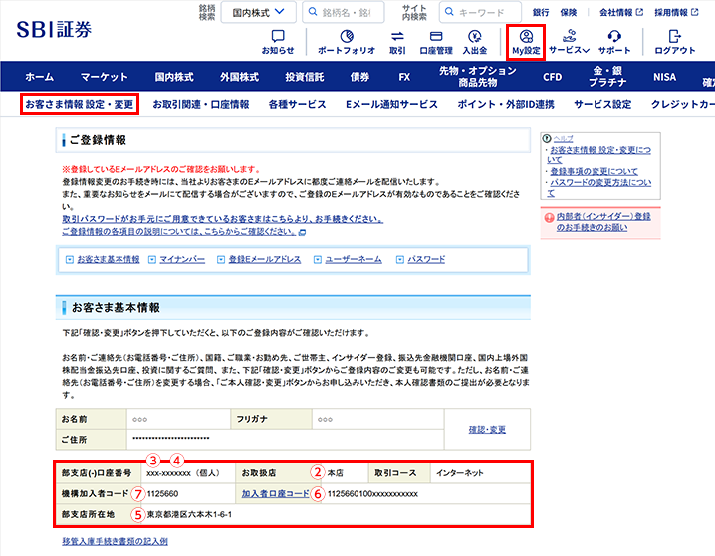Click the 確認・変更 link
Screen dimensions: 715x556
(487, 429)
